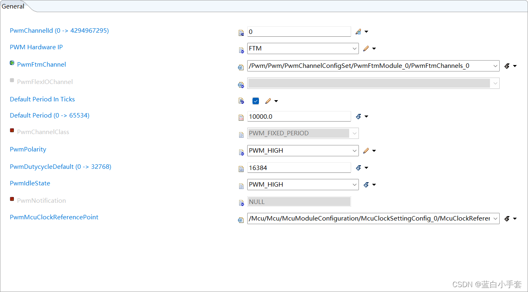Viewport: 528px width, 292px height.
Task: Click the PwmMcuClockReferencePoint label link
Action: (54, 217)
